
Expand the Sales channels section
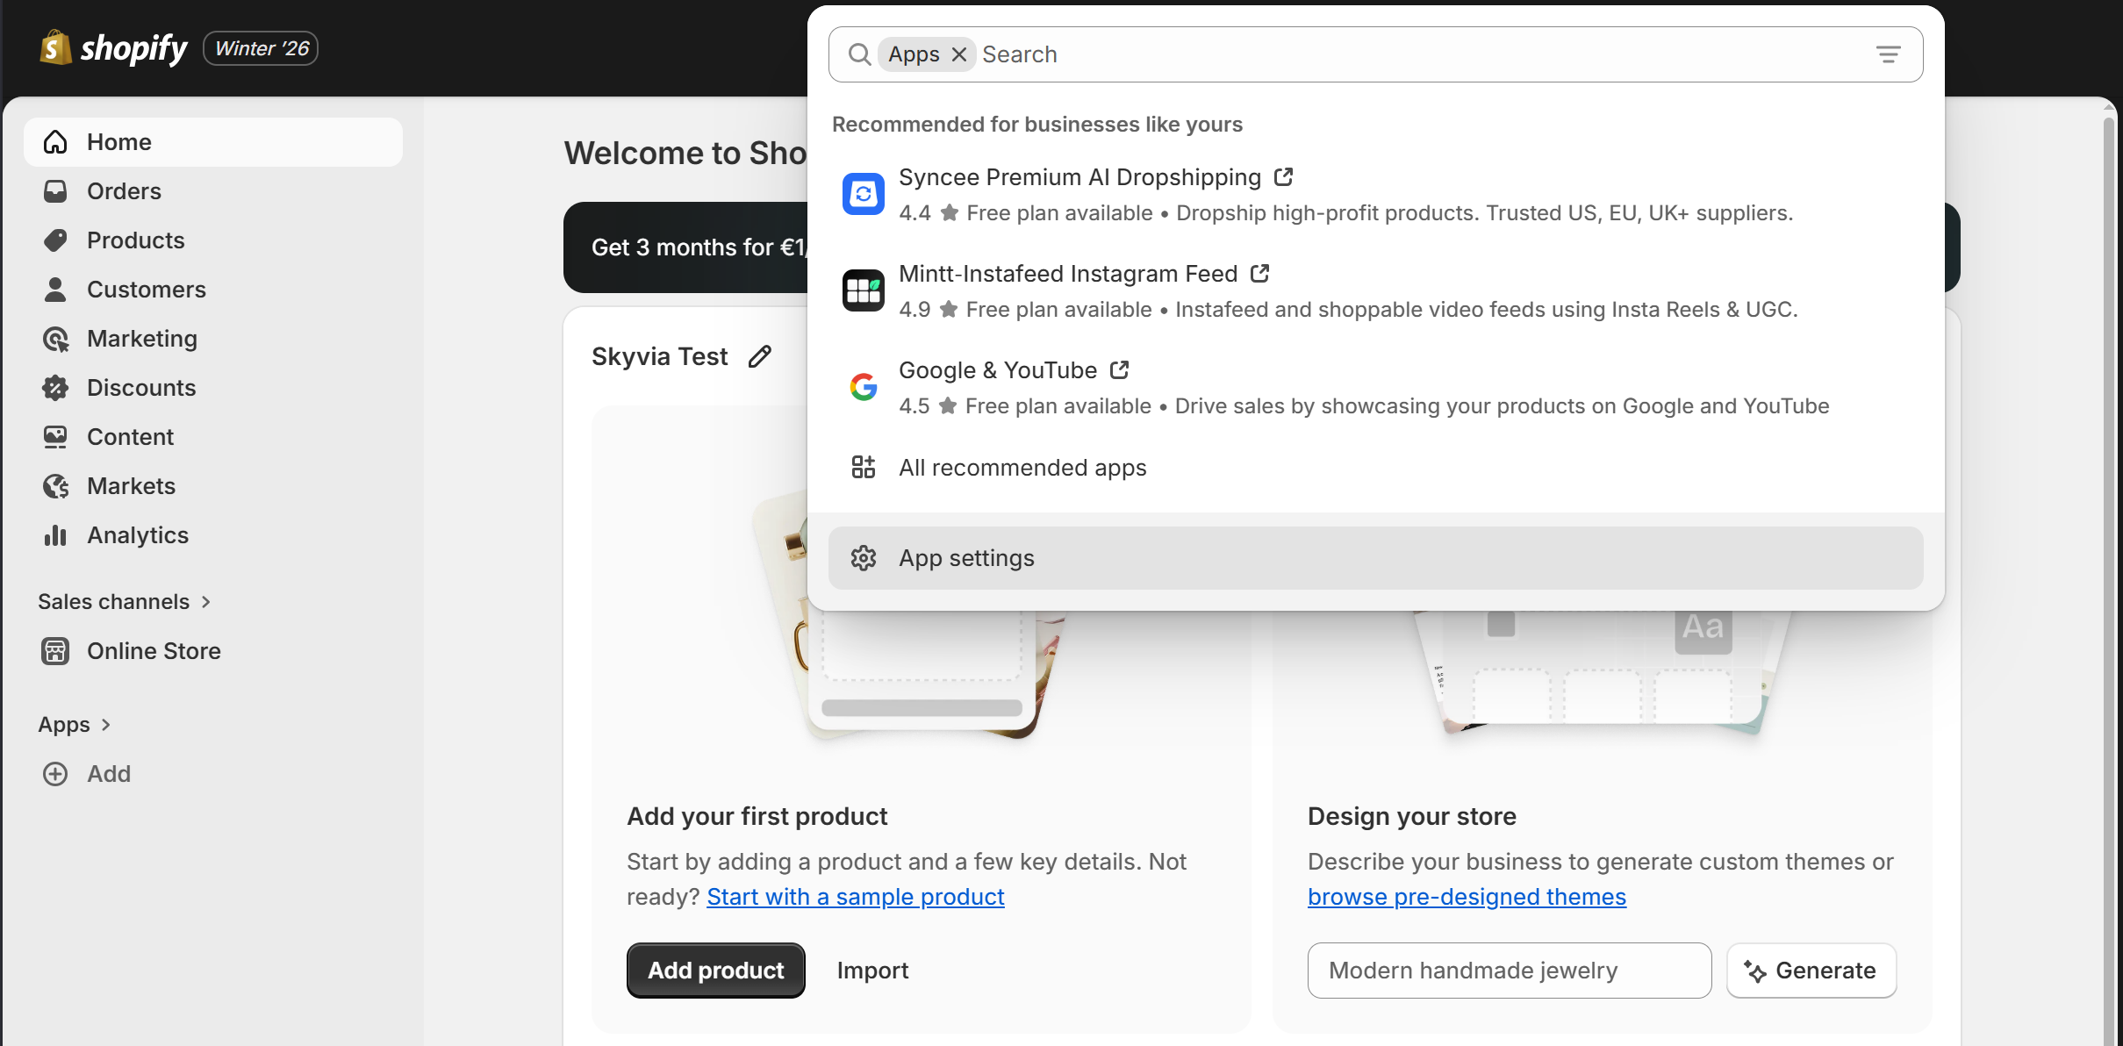205,601
